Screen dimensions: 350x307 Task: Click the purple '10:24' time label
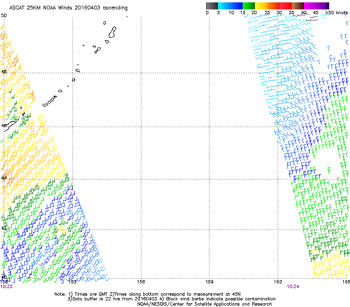coord(293,287)
